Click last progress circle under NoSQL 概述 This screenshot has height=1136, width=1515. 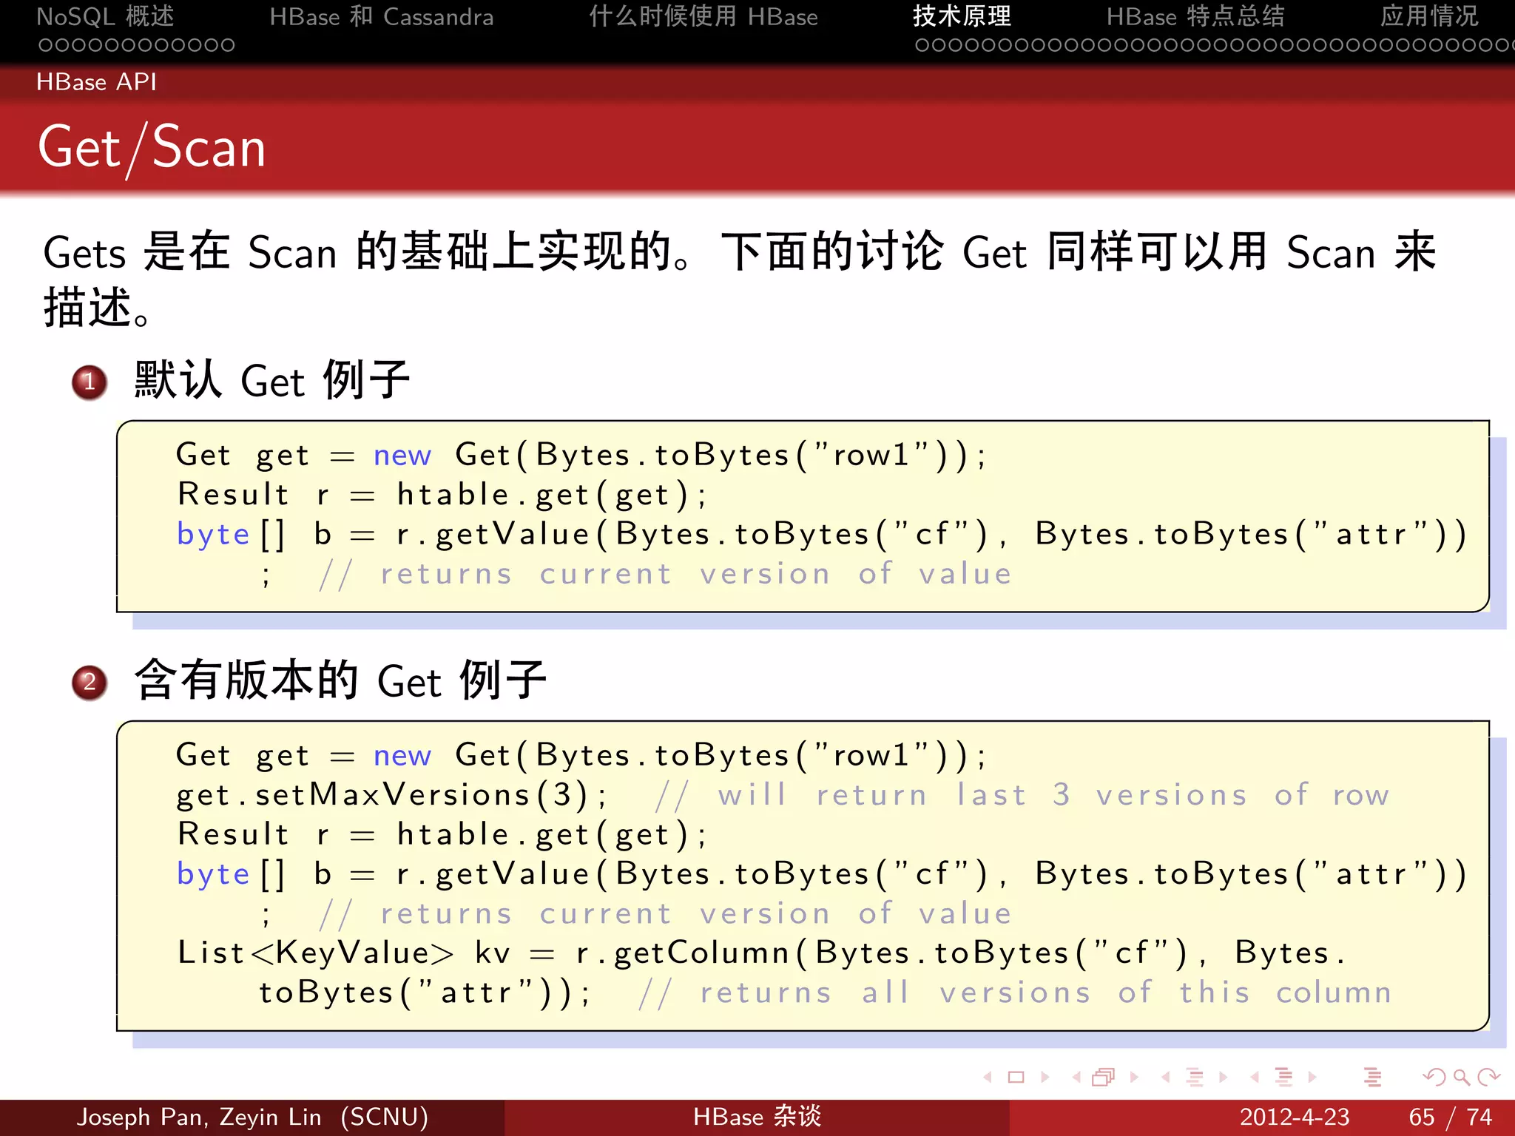[228, 45]
